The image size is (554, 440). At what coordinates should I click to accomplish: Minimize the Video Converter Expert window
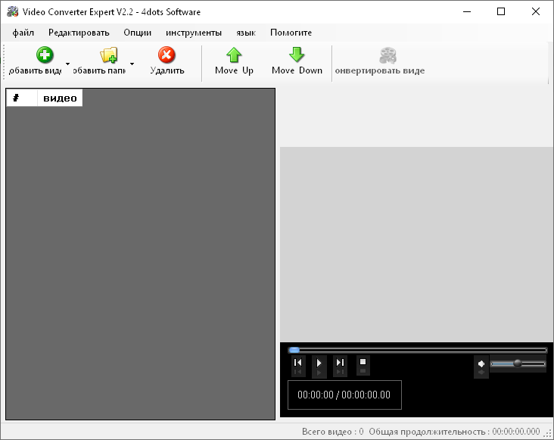(x=467, y=11)
